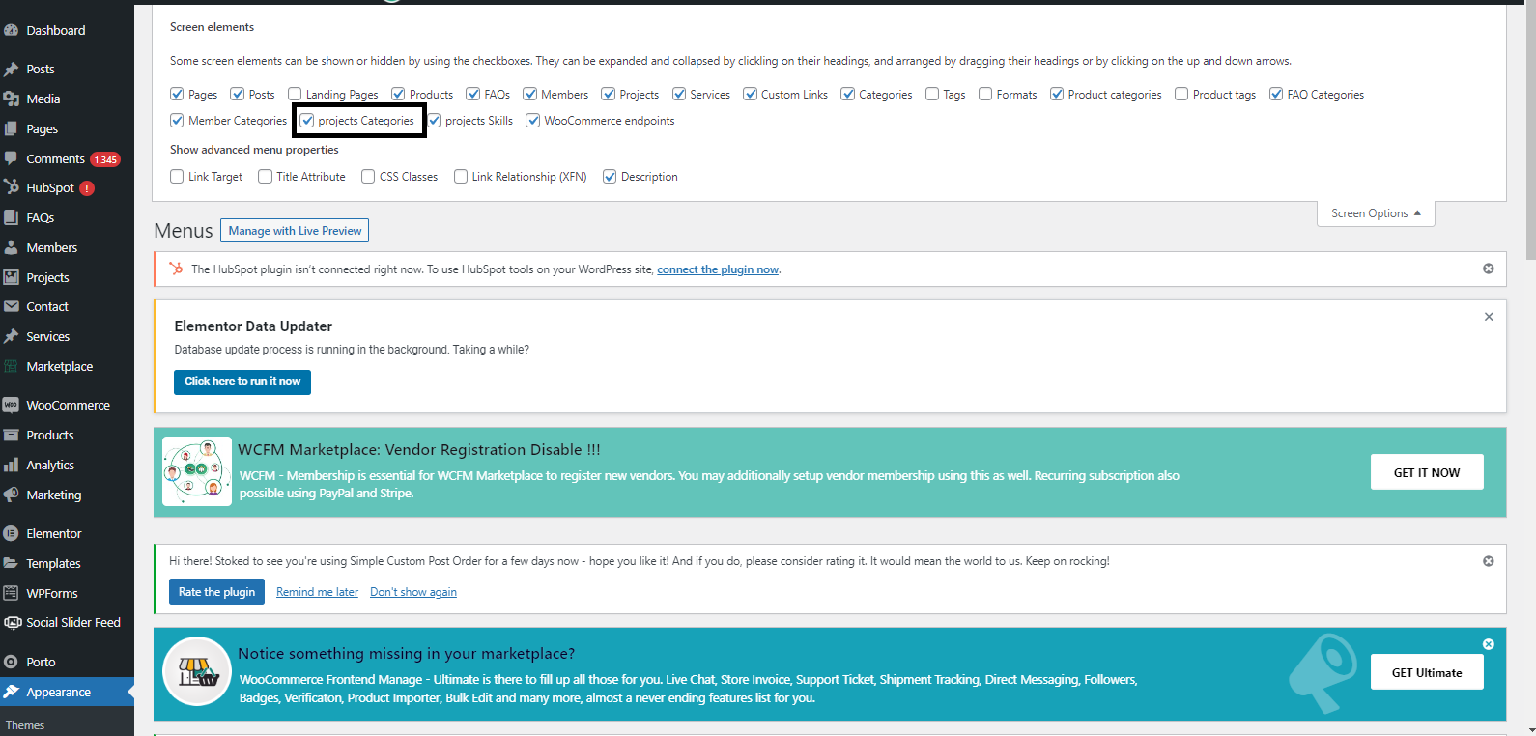
Task: Open the Themes submenu item
Action: 25,725
